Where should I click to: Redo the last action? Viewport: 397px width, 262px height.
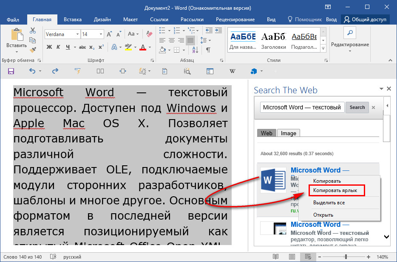[x=55, y=71]
